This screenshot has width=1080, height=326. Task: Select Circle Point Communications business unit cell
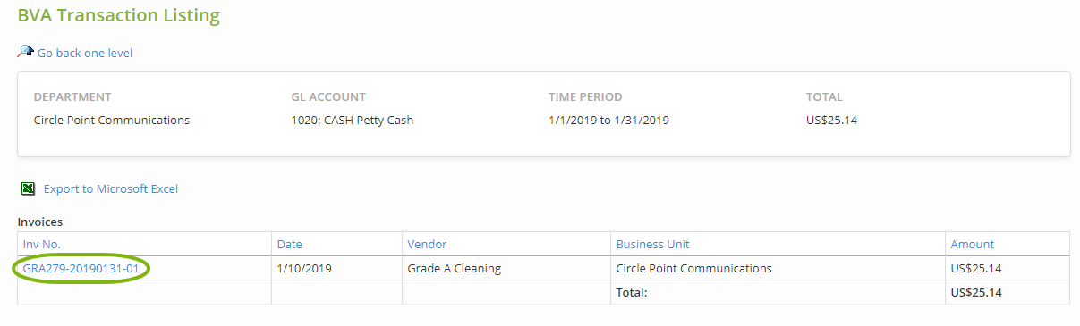click(778, 268)
